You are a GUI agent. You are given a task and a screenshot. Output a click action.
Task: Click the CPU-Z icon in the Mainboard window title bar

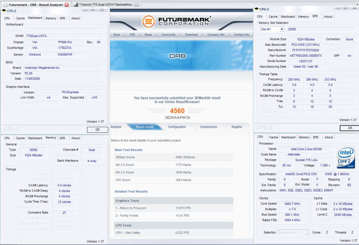click(x=4, y=11)
